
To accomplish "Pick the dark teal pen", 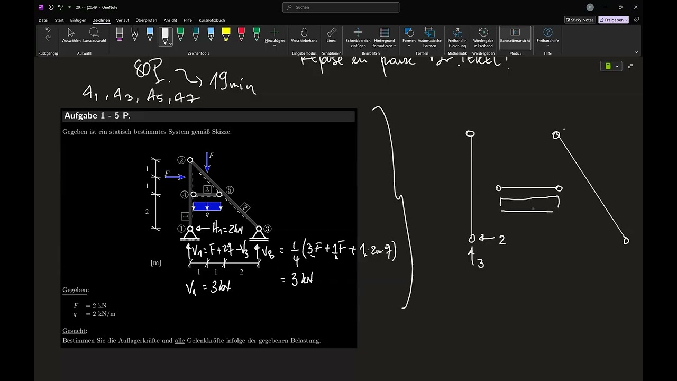I will (196, 35).
